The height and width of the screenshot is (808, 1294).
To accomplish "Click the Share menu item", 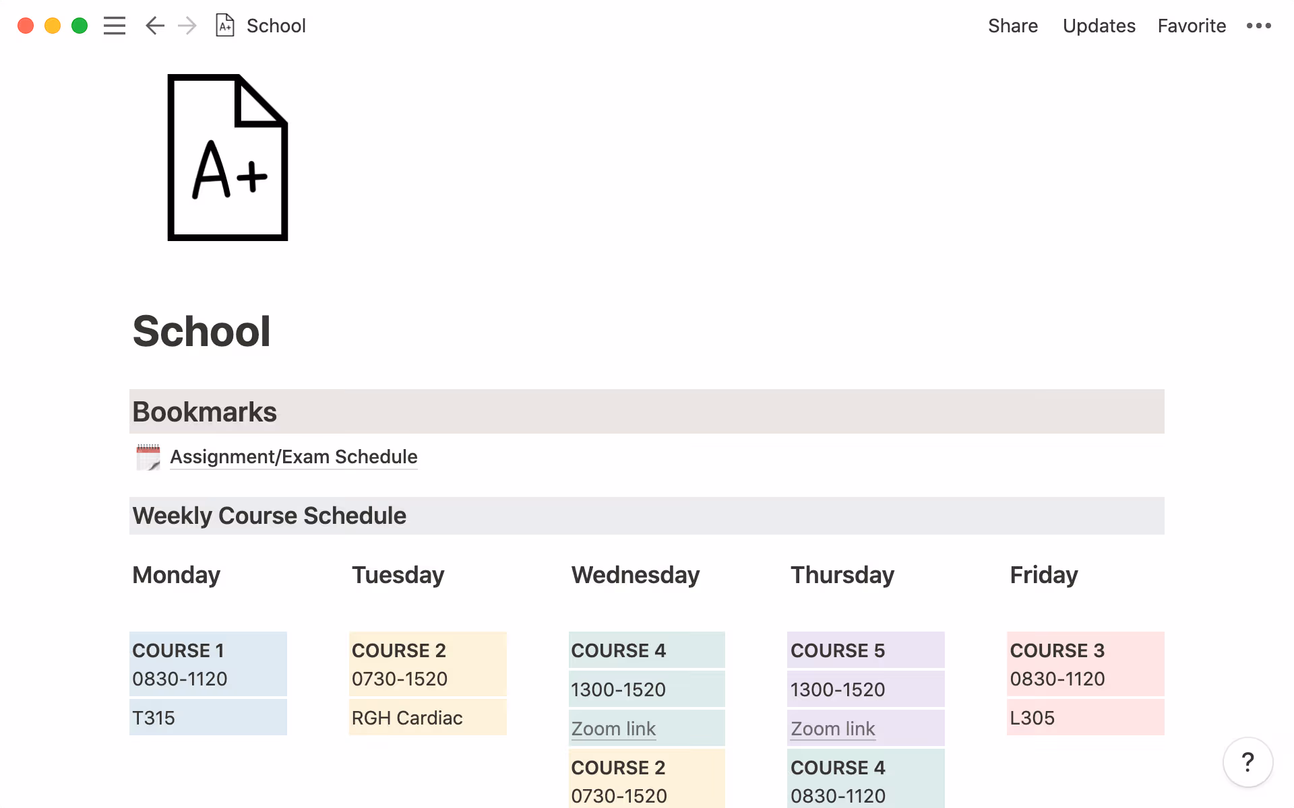I will (1012, 26).
